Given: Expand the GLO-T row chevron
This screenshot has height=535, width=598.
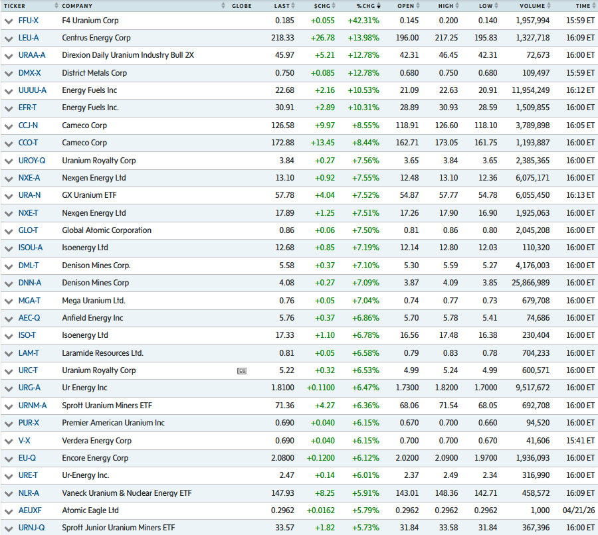Looking at the screenshot, I should click(9, 231).
